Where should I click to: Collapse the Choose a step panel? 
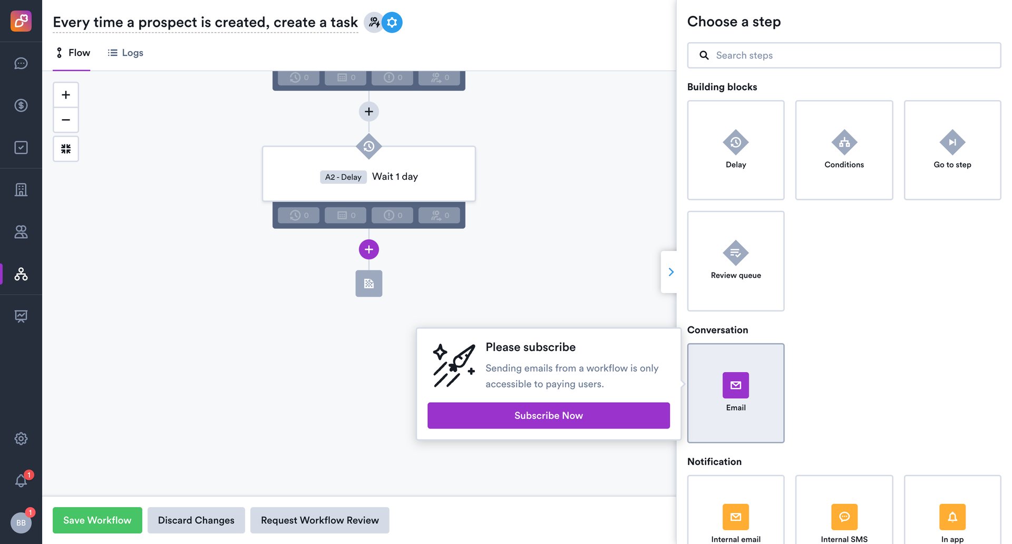coord(670,272)
